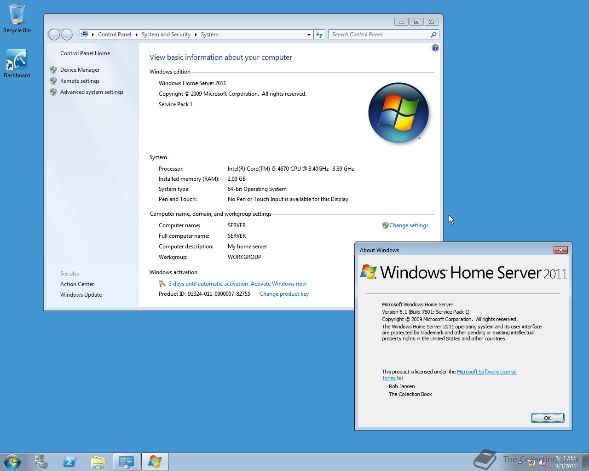Switch to the Control Panel System taskbar button
Viewport: 589px width, 471px height.
[x=127, y=462]
